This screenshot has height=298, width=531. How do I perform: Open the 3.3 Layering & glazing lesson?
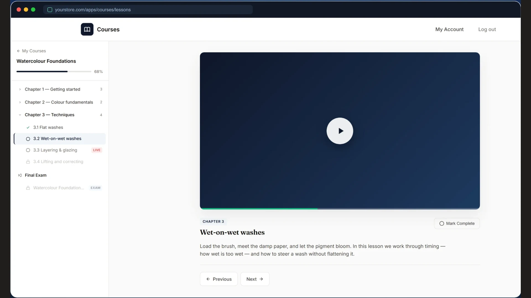tap(60, 150)
